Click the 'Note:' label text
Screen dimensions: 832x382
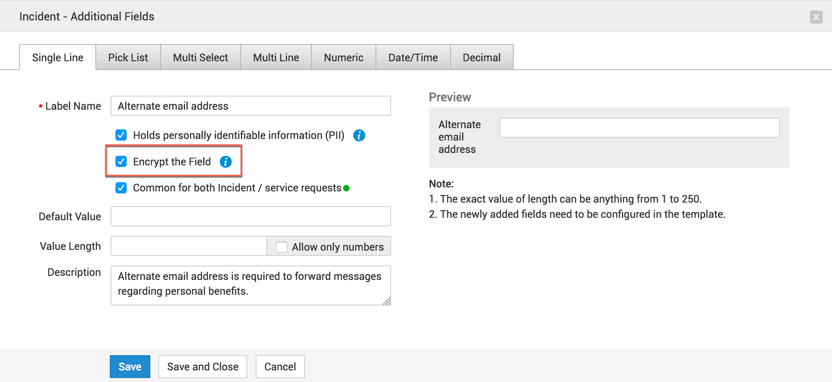(x=441, y=184)
